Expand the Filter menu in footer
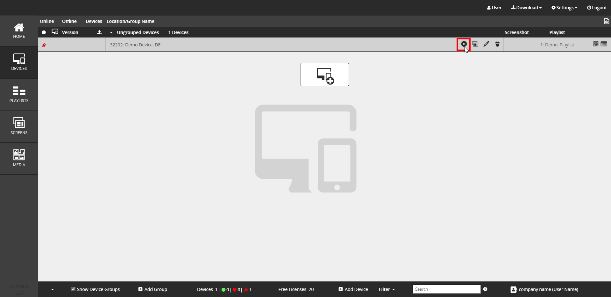This screenshot has height=297, width=611. 387,289
